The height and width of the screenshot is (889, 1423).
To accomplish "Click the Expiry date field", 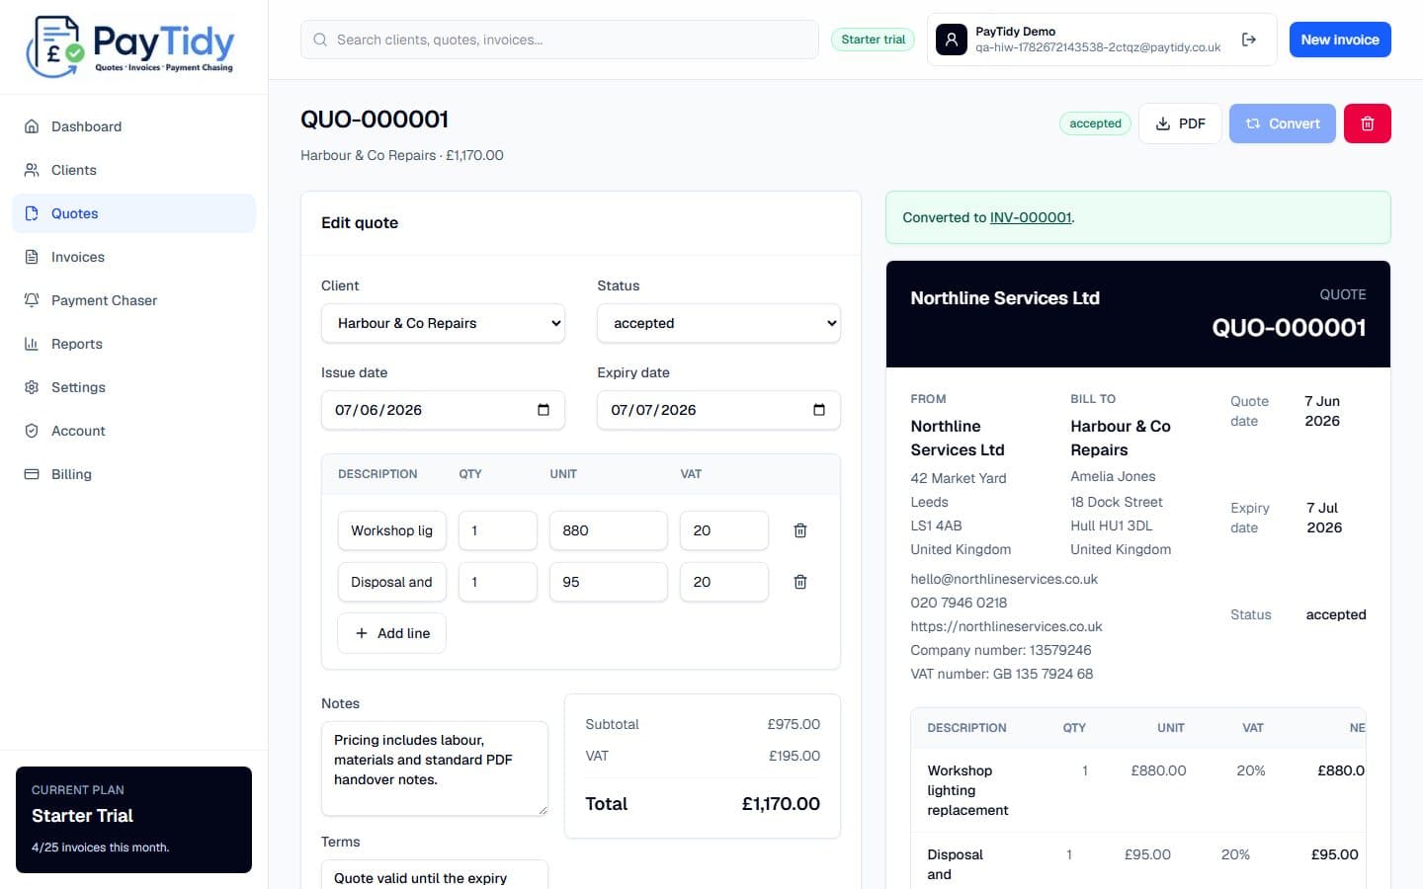I will 718,410.
